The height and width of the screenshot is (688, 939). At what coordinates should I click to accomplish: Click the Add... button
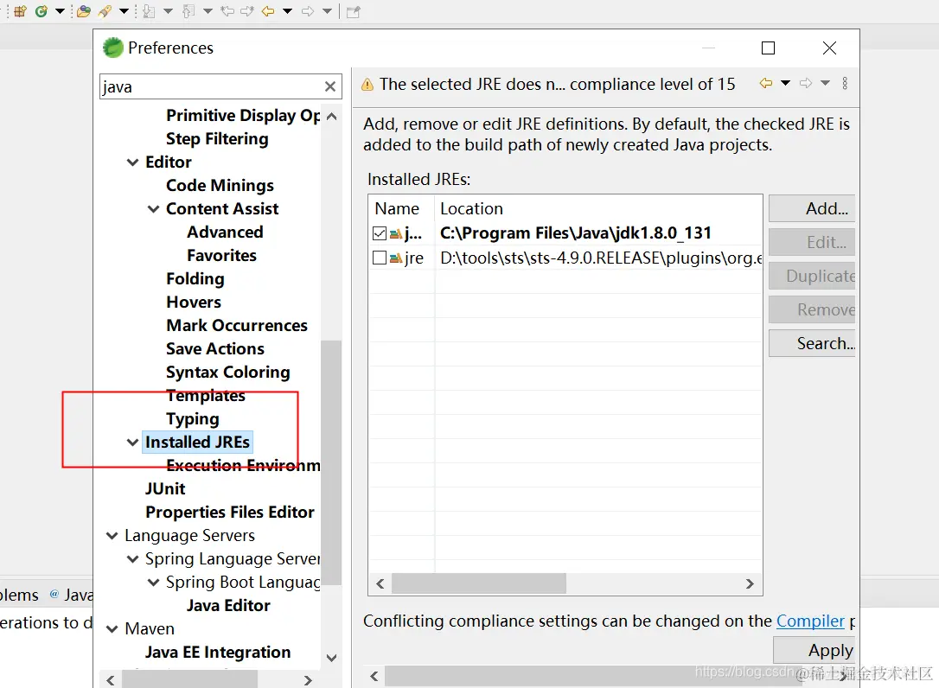(x=811, y=208)
